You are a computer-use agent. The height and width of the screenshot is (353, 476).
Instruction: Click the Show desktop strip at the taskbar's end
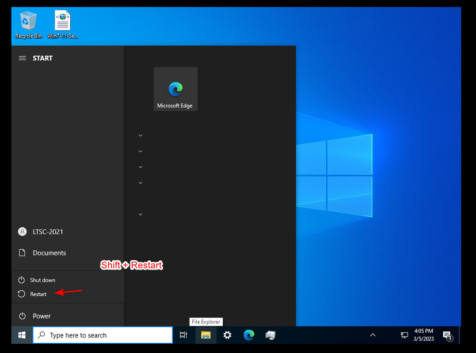(460, 335)
